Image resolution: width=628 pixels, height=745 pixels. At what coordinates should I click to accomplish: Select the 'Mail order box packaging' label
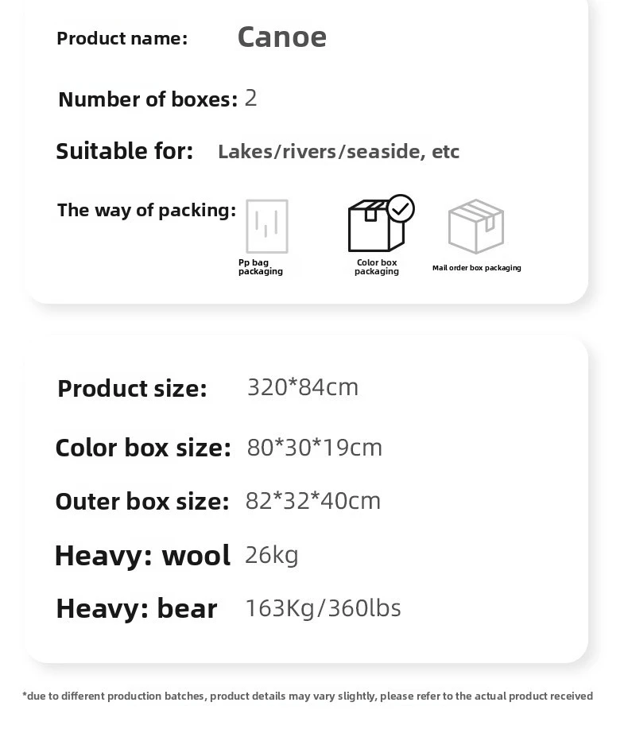476,268
